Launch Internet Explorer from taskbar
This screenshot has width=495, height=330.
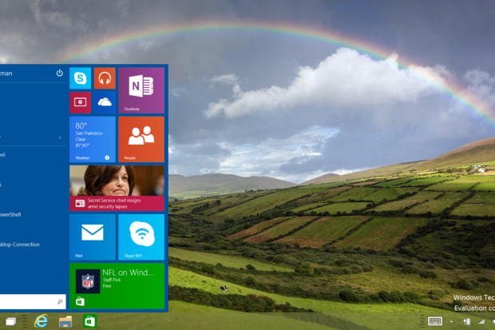click(41, 321)
